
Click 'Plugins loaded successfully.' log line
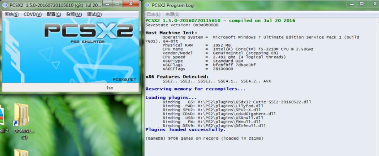click(x=185, y=130)
